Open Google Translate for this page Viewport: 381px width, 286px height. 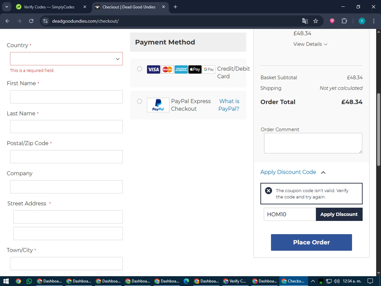(x=305, y=21)
